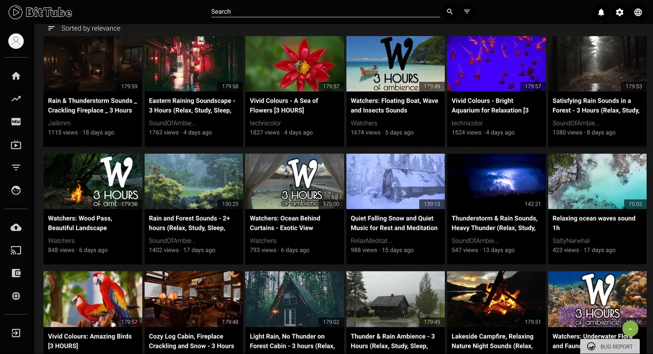Open the settings gear in header
The width and height of the screenshot is (653, 354).
(x=619, y=12)
